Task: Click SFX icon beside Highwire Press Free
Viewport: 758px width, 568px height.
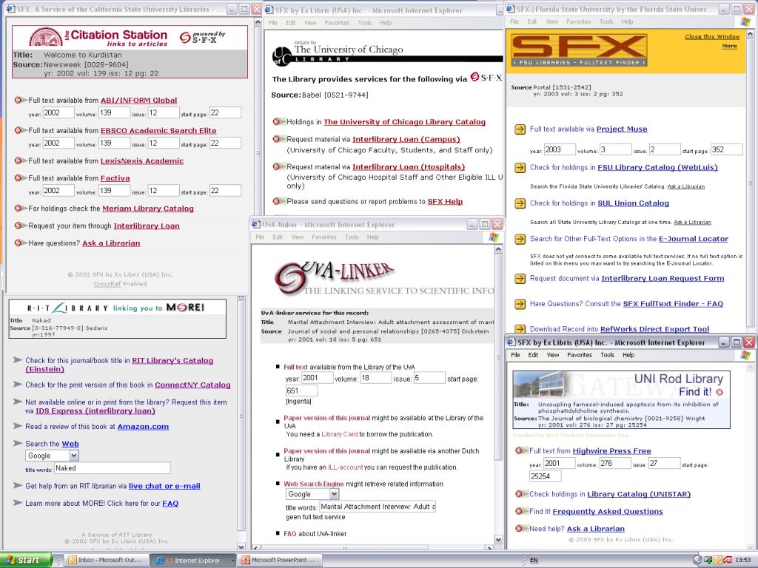Action: pyautogui.click(x=520, y=450)
